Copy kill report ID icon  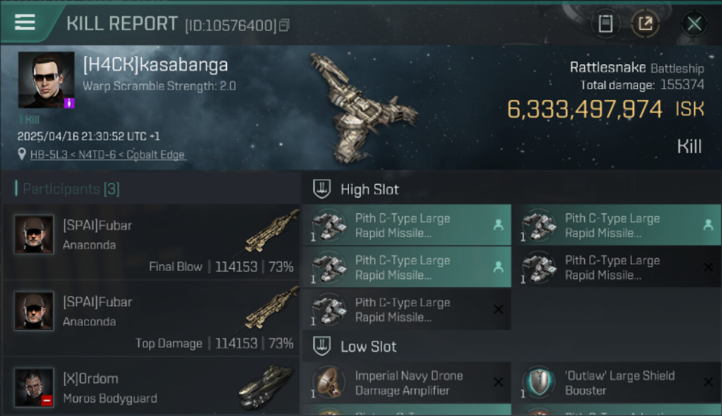click(x=284, y=26)
